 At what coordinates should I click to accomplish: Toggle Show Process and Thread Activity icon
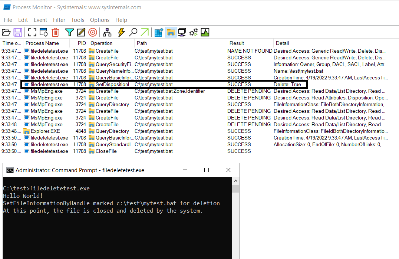(x=194, y=32)
